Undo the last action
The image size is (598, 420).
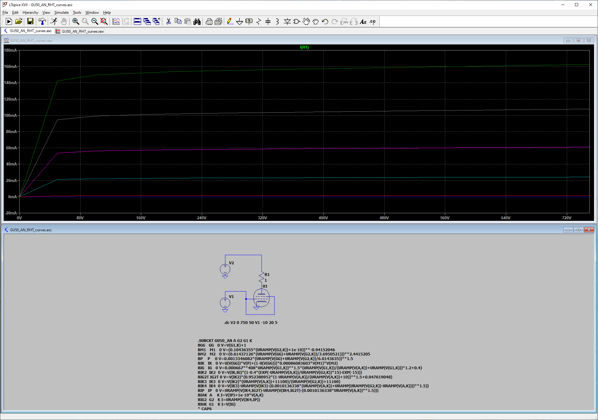[325, 21]
